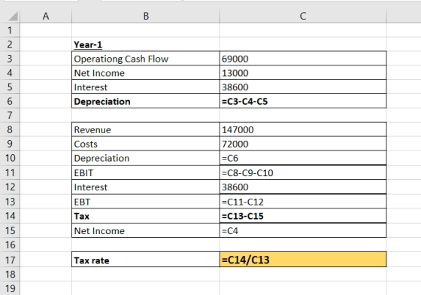Select cell containing 69000

pos(303,59)
